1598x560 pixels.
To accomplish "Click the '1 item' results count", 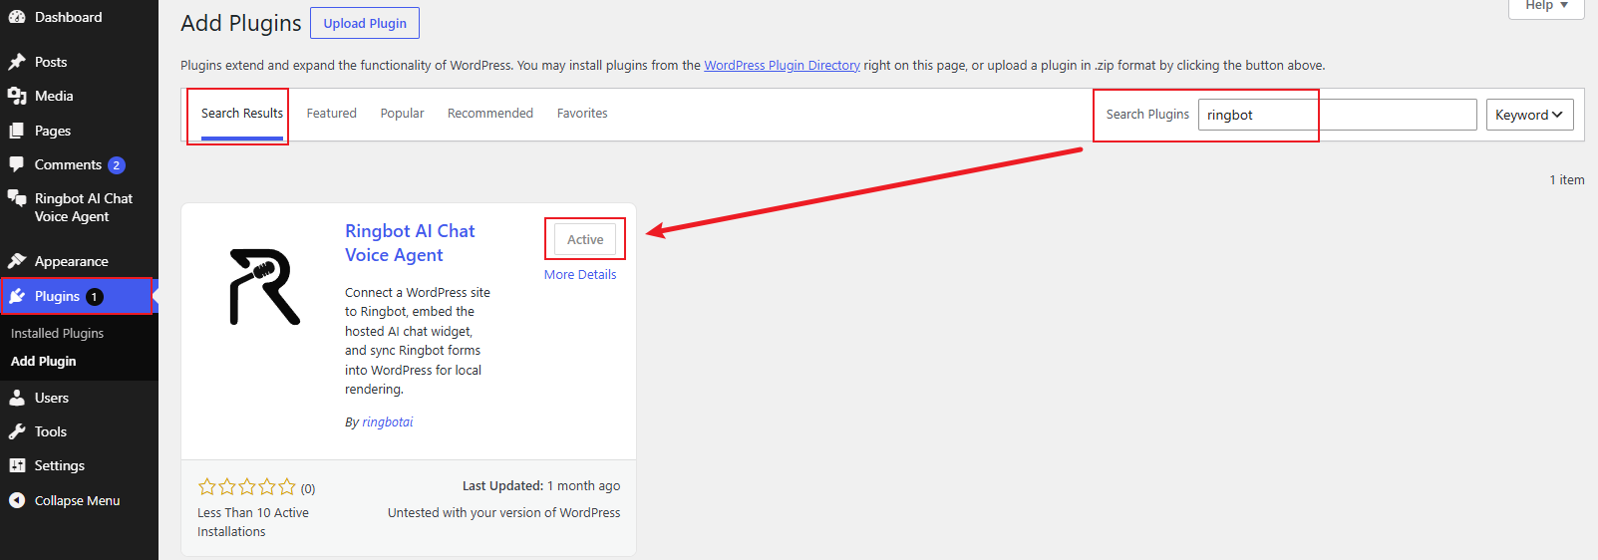I will [x=1567, y=180].
